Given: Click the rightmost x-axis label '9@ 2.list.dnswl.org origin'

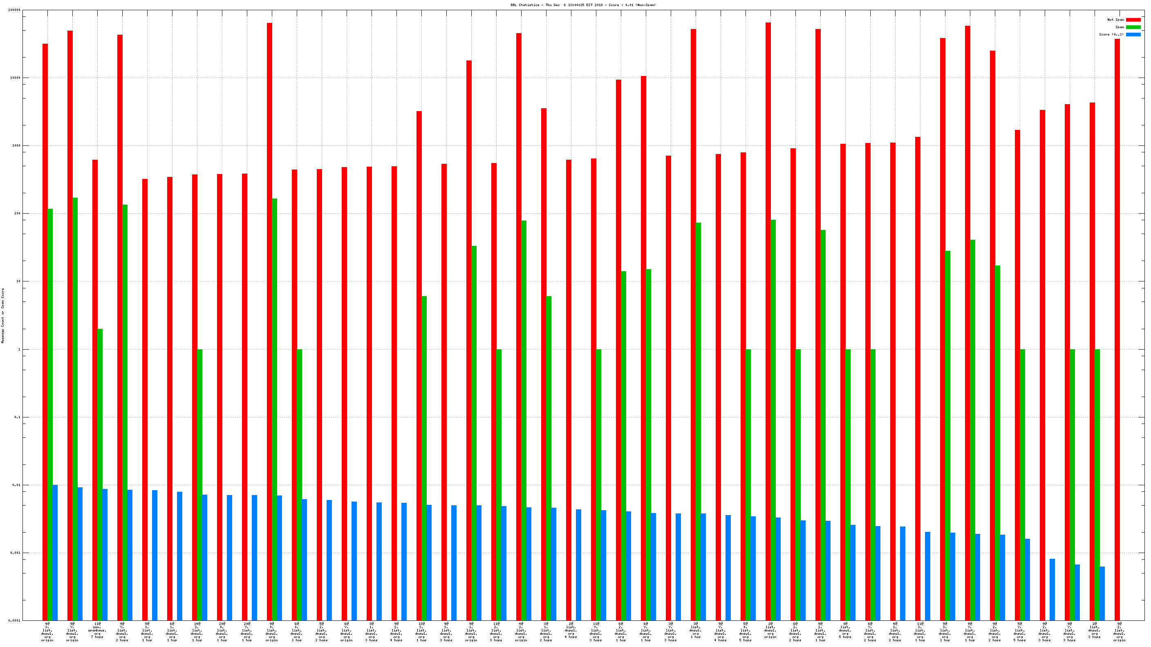Looking at the screenshot, I should tap(1119, 631).
